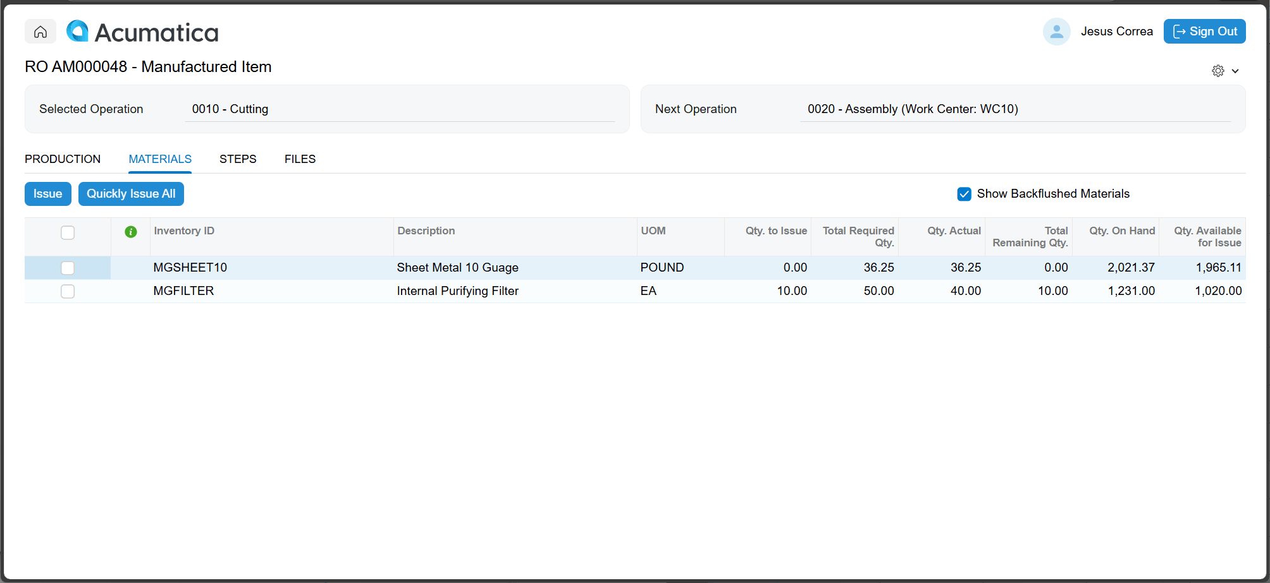
Task: Click the Issue button
Action: [x=47, y=194]
